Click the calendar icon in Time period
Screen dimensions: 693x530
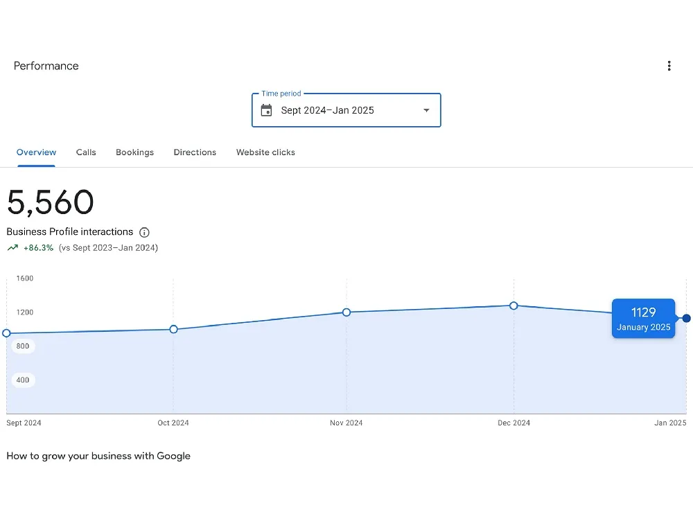click(266, 111)
